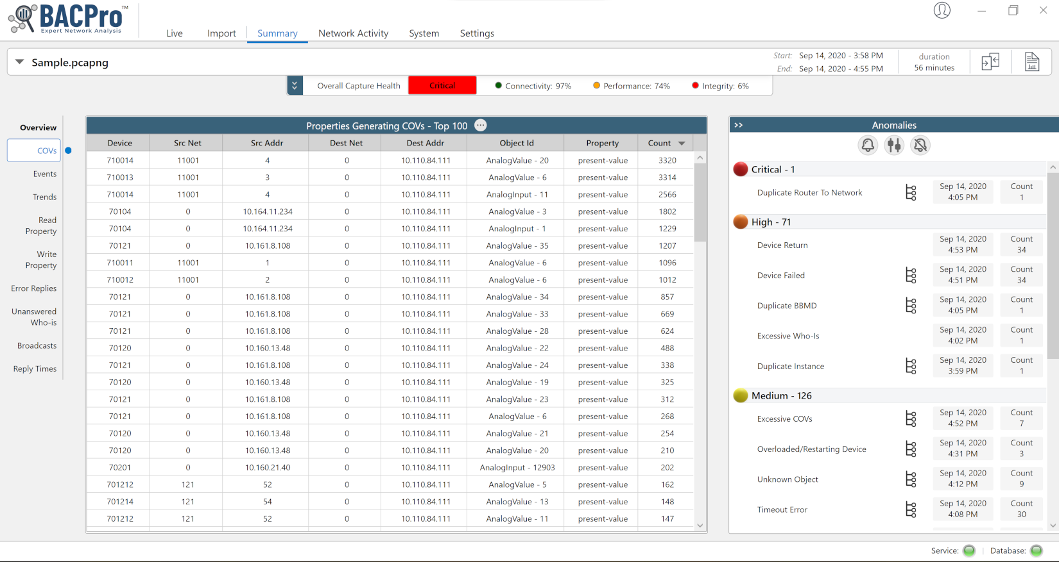Click the tree icon for Overloaded/Restarting Device
The image size is (1059, 562).
point(911,449)
